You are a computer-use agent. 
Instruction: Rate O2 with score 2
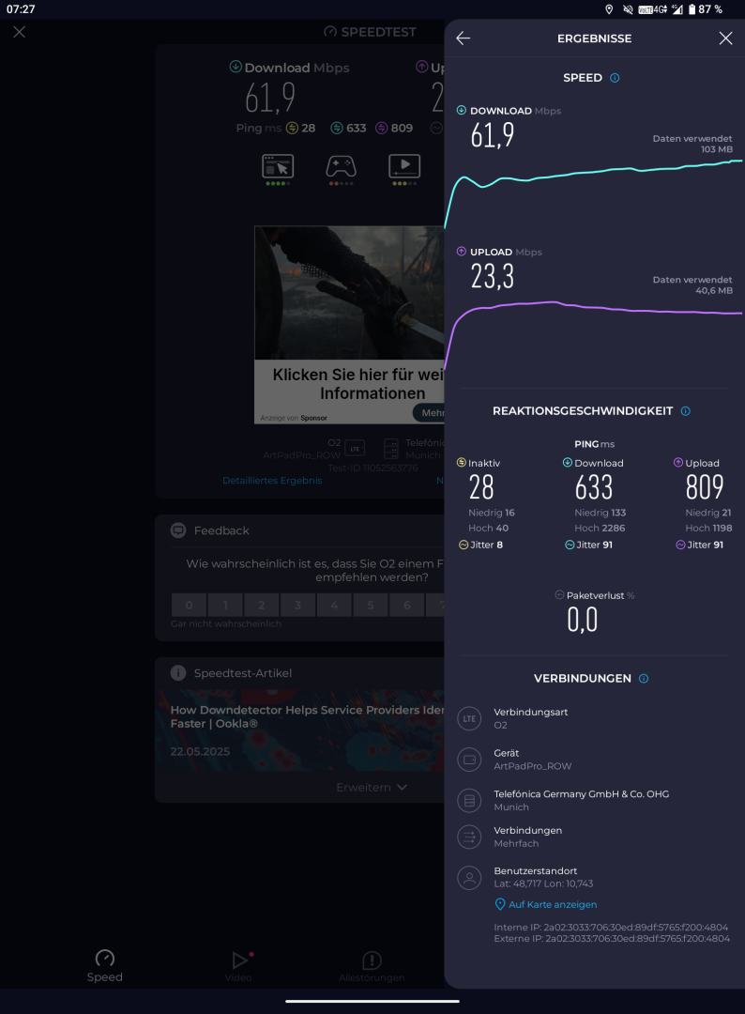tap(262, 606)
